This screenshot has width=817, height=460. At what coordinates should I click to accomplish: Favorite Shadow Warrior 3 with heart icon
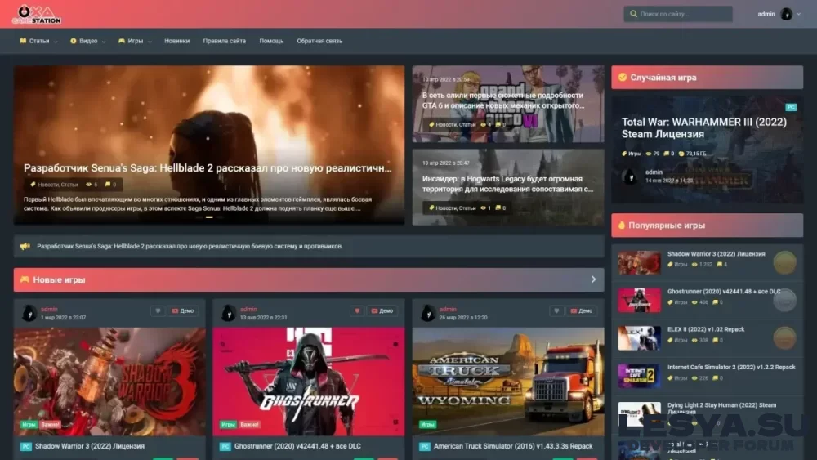(x=158, y=310)
